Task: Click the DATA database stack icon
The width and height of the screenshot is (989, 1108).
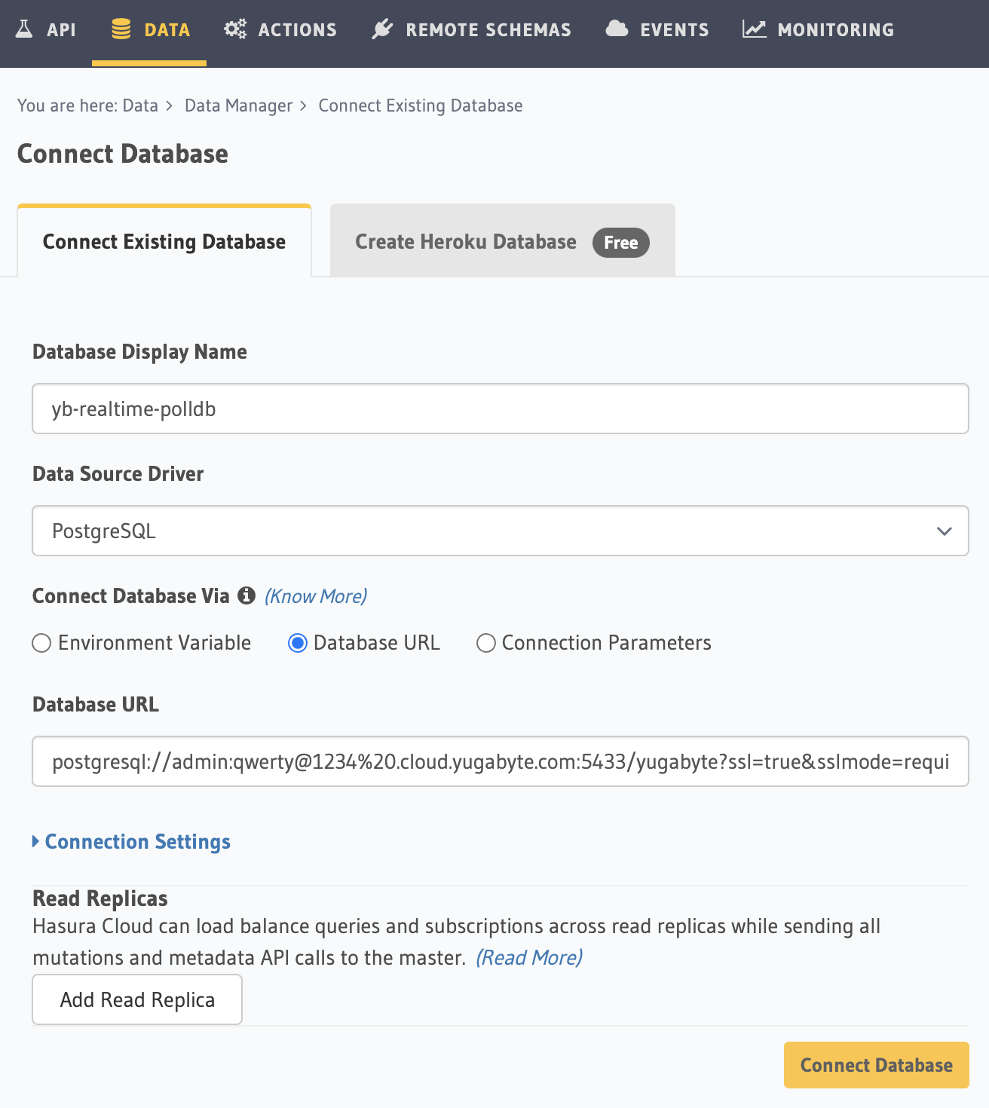Action: 121,29
